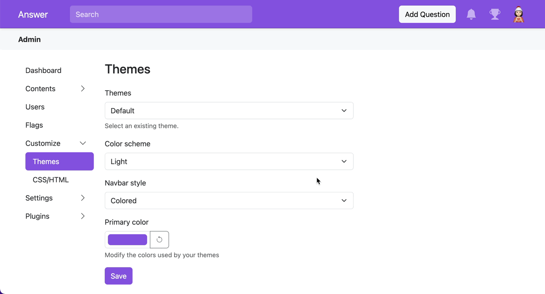Screen dimensions: 545x294
Task: Expand the Contents sidebar chevron
Action: pyautogui.click(x=83, y=88)
